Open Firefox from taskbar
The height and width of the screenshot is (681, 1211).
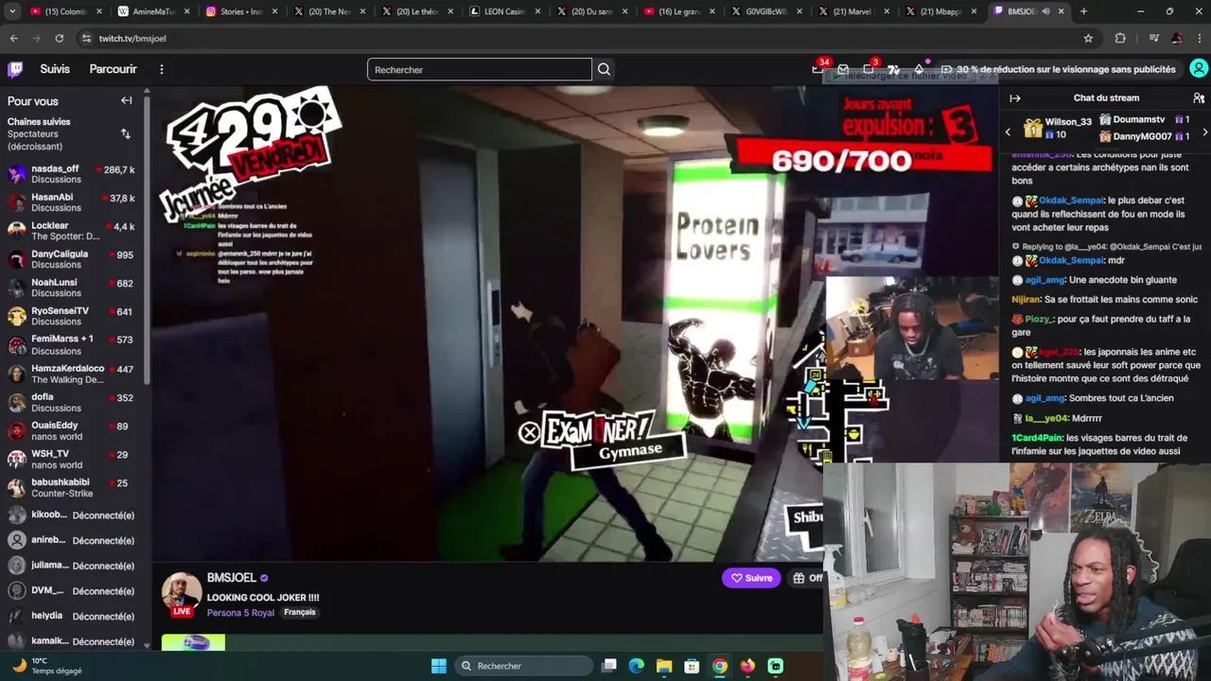[x=747, y=666]
